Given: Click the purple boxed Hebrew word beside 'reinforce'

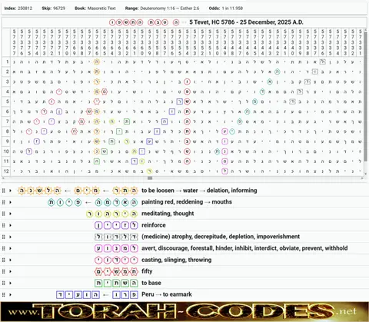Looking at the screenshot, I should click(116, 225).
